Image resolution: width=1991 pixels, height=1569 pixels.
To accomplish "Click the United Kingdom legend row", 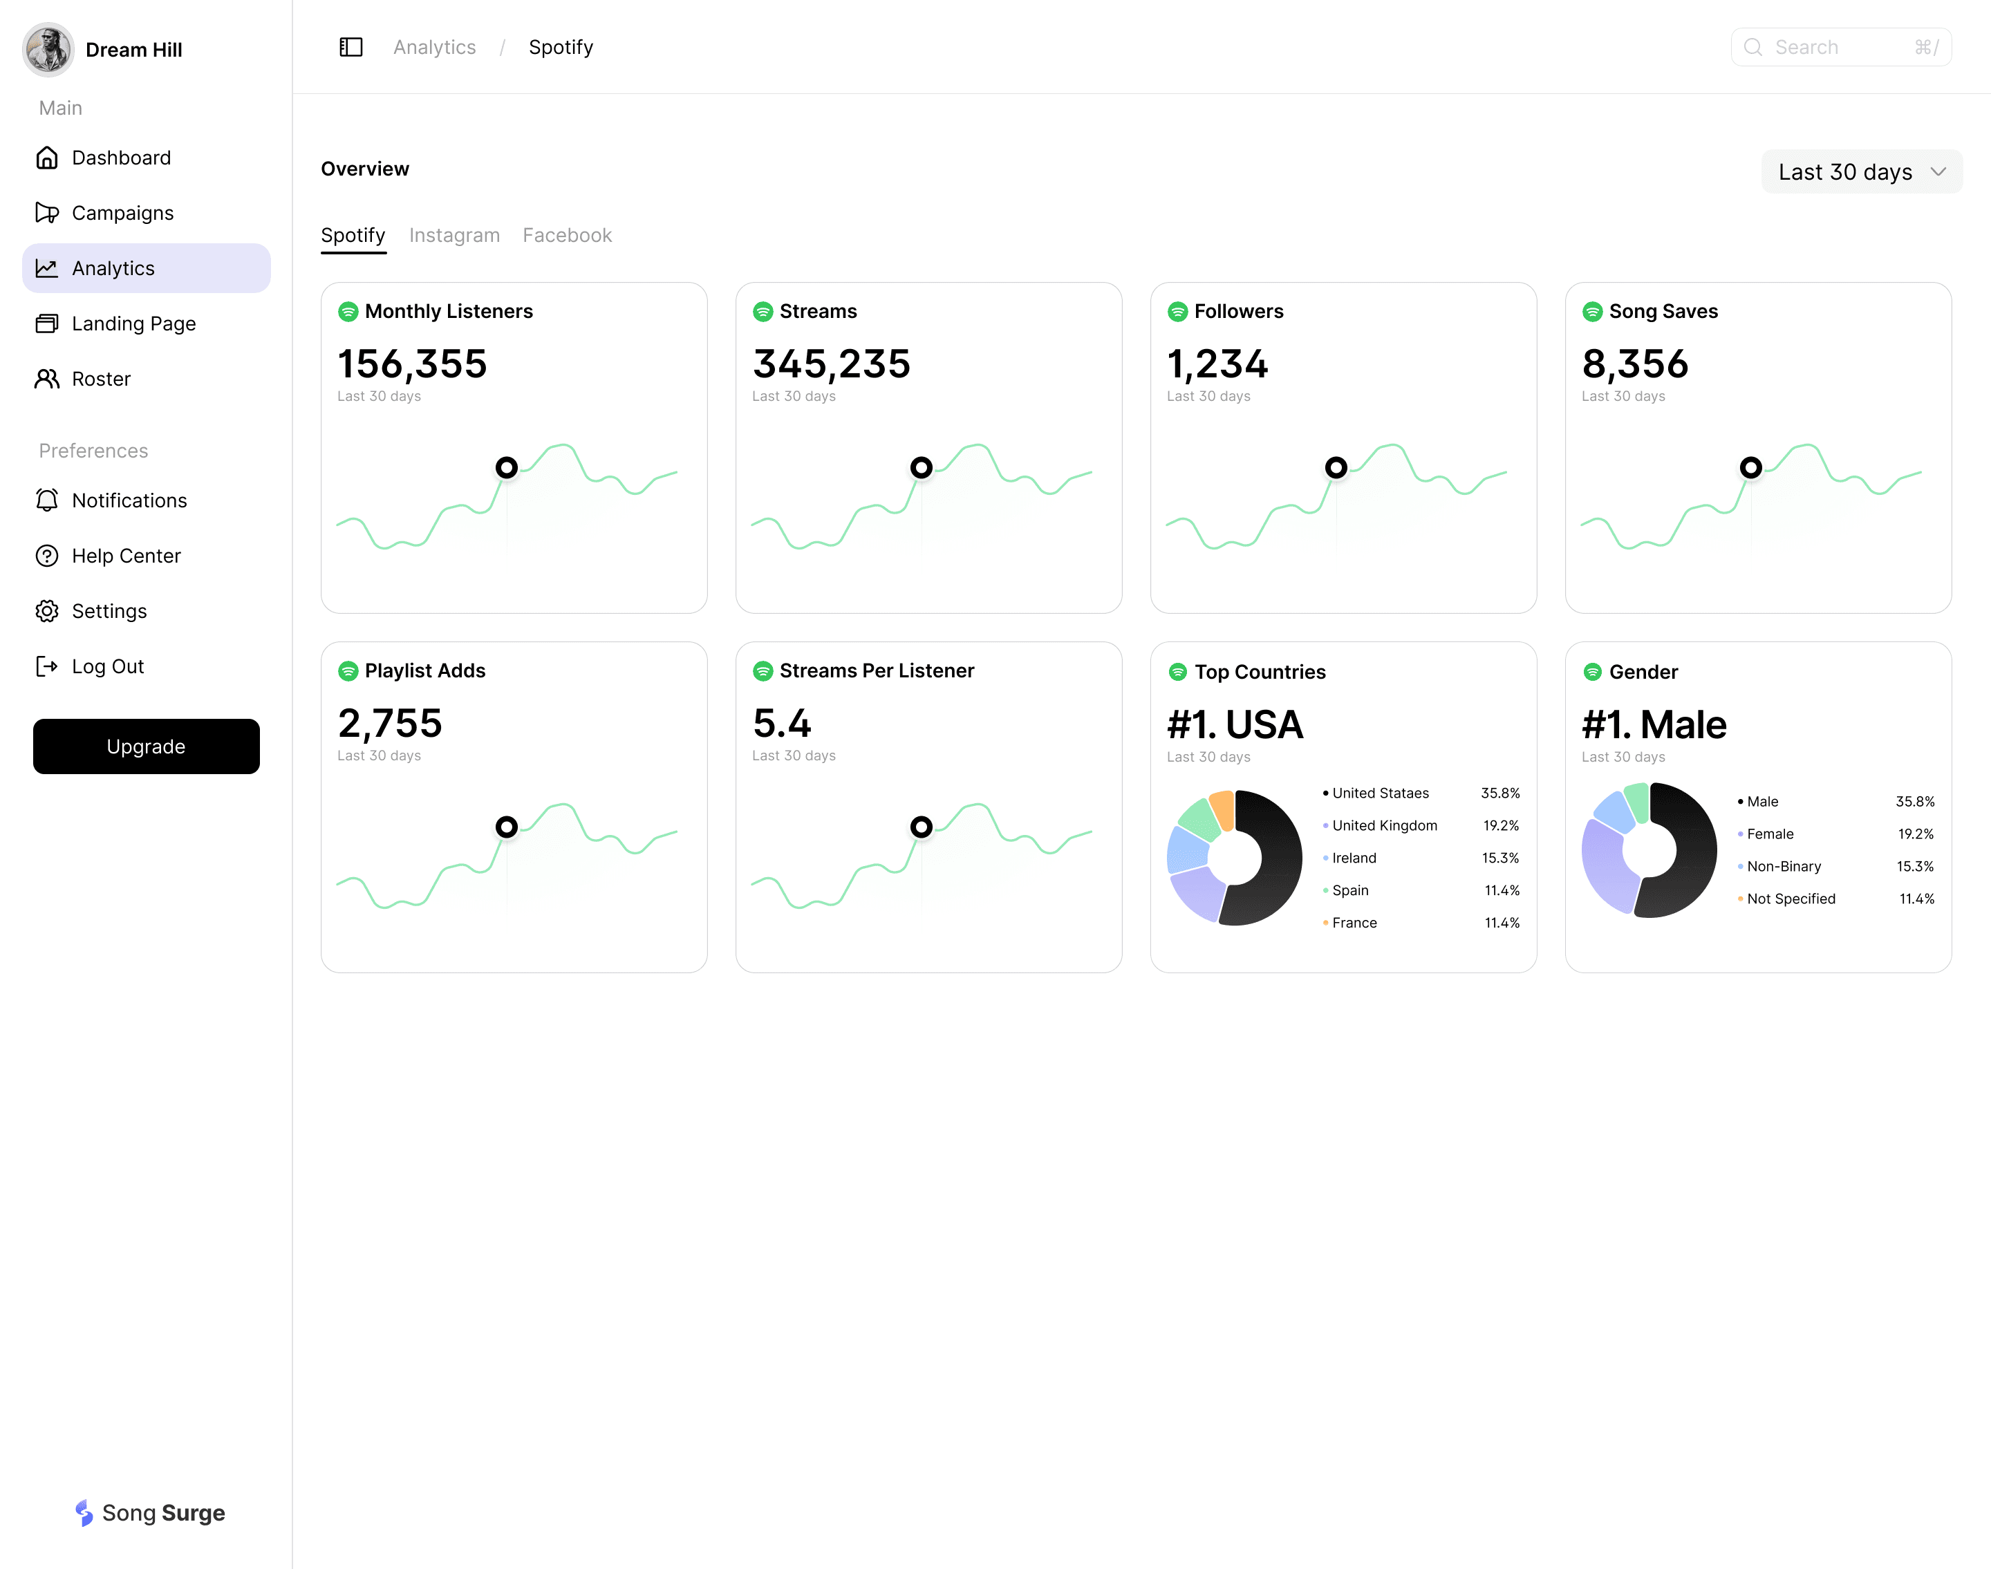I will point(1421,825).
